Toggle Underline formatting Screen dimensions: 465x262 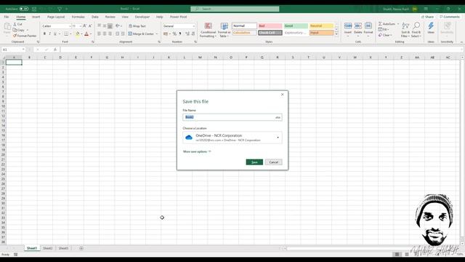[x=55, y=34]
